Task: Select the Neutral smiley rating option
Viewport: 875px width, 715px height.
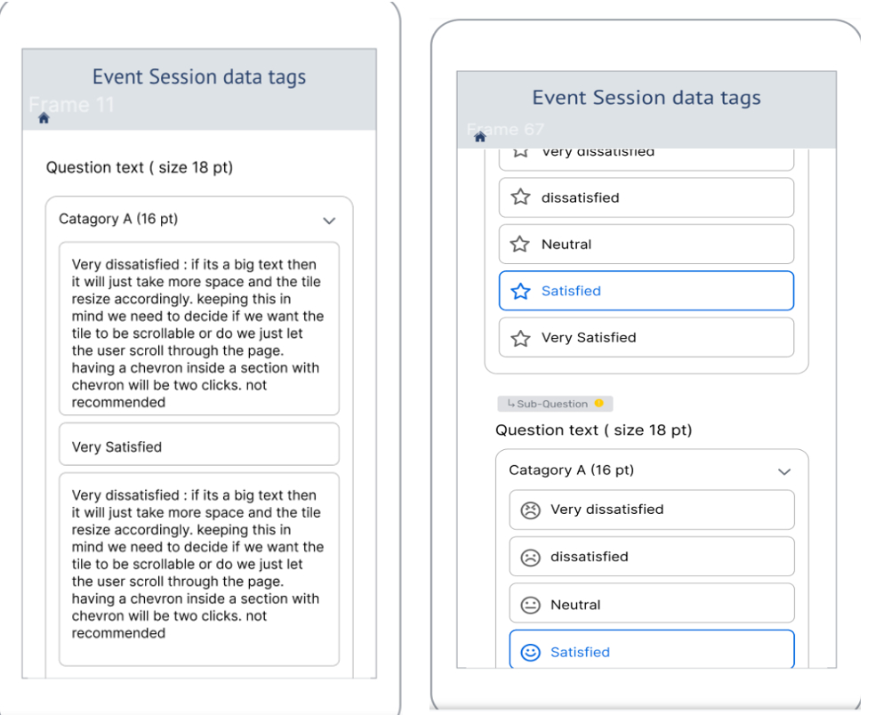Action: [x=652, y=603]
